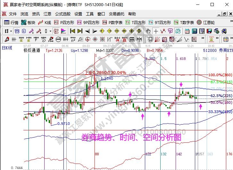Expand the candlestick style dropdown arrow
This screenshot has width=233, height=170.
[50, 31]
